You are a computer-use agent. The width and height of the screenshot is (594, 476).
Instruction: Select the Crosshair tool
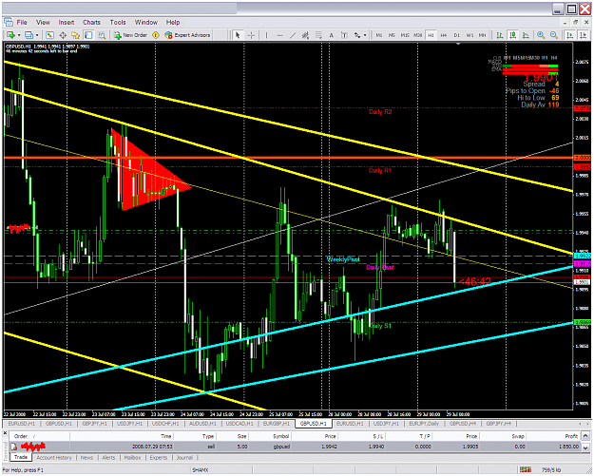click(x=251, y=35)
